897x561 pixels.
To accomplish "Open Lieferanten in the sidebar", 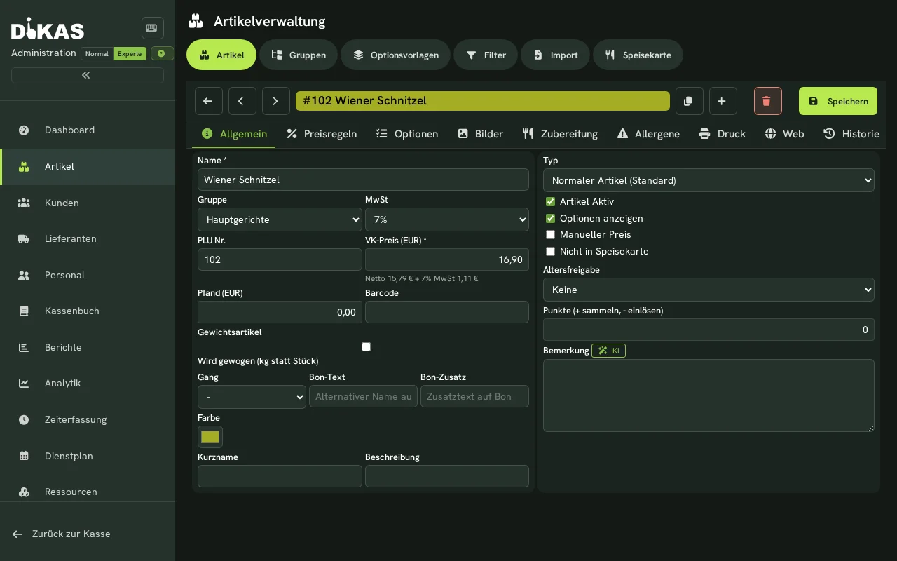I will coord(88,238).
